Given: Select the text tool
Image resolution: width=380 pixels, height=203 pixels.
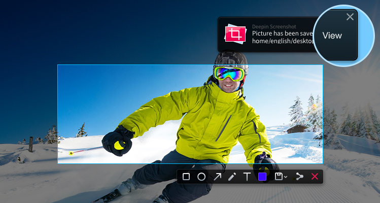Looking at the screenshot, I should pyautogui.click(x=247, y=177).
